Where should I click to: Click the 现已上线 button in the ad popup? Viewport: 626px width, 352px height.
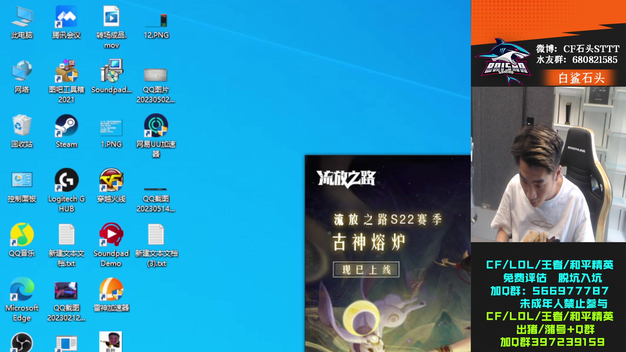coord(366,270)
